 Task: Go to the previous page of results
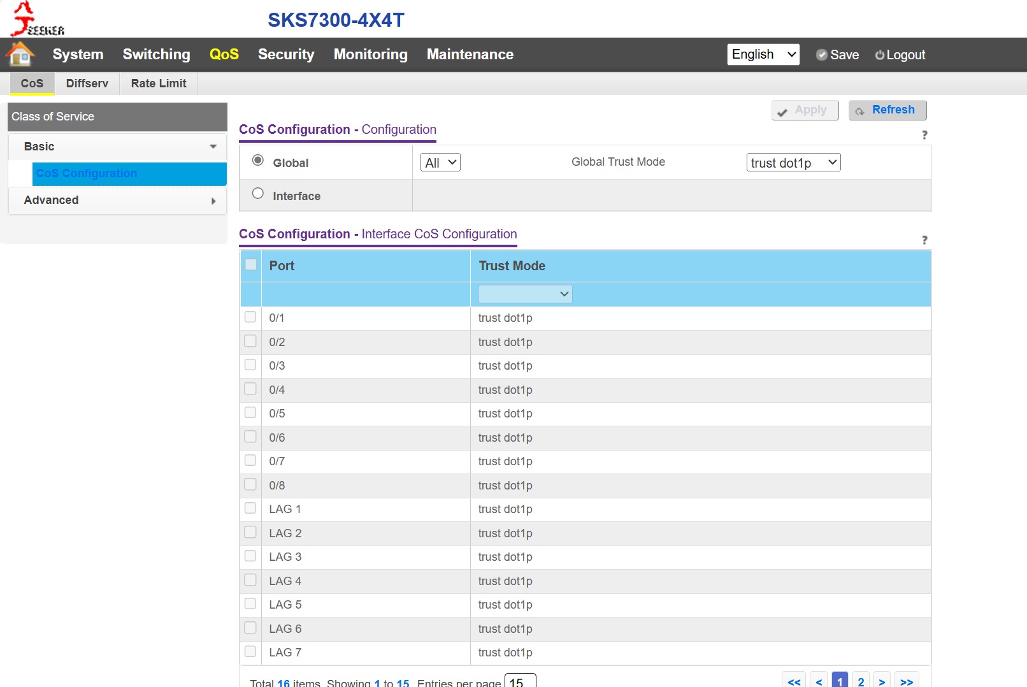[819, 681]
